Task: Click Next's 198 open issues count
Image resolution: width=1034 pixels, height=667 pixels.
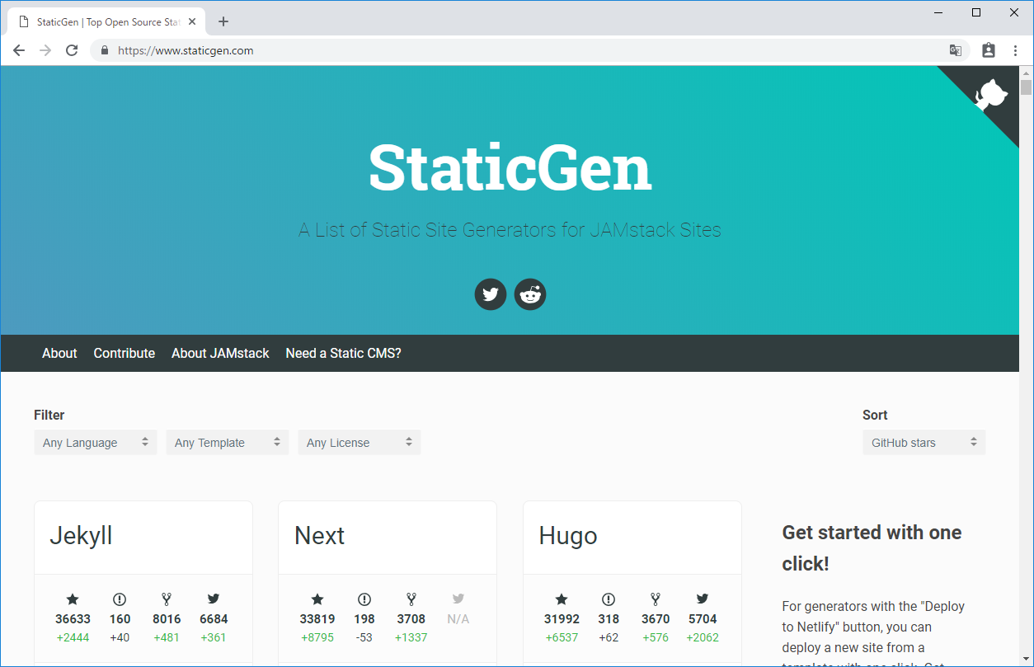Action: click(364, 619)
